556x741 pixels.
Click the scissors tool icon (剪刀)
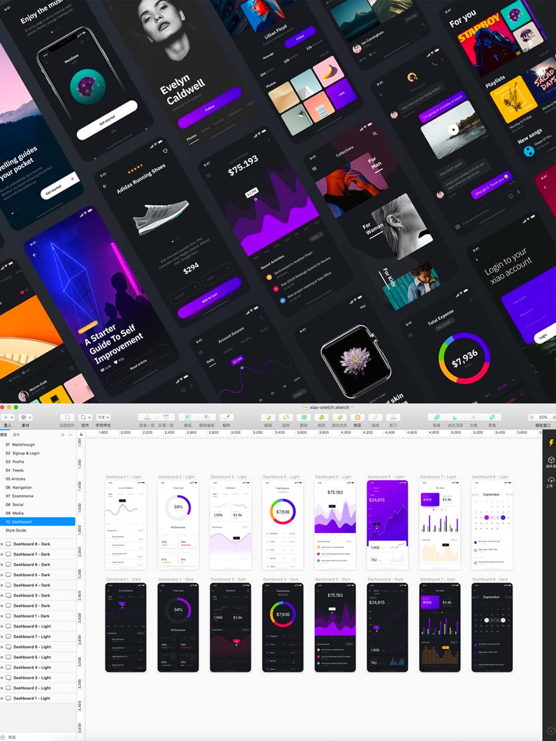pyautogui.click(x=393, y=418)
